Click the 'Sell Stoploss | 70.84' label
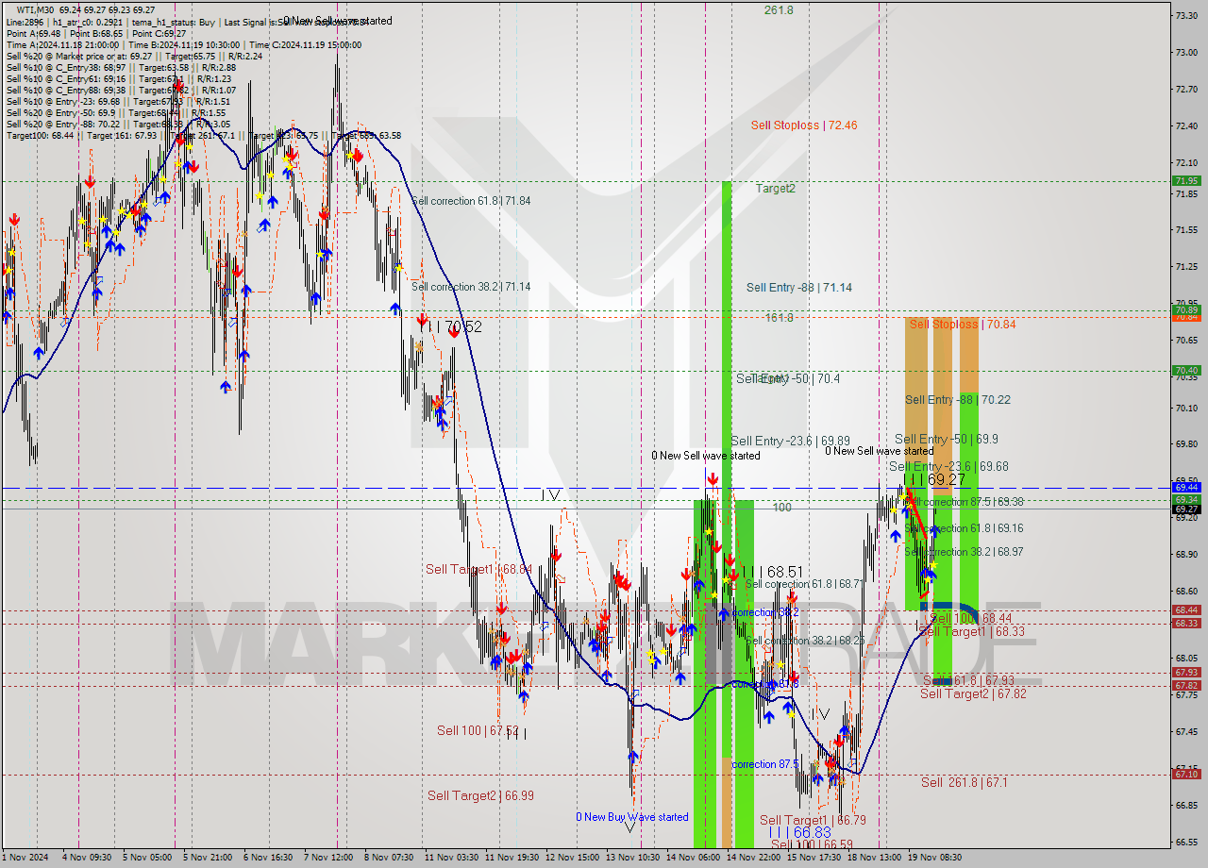Image resolution: width=1208 pixels, height=868 pixels. [963, 325]
